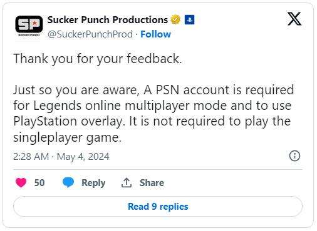Open the circled info icon
Screen dimensions: 317x231
click(294, 155)
